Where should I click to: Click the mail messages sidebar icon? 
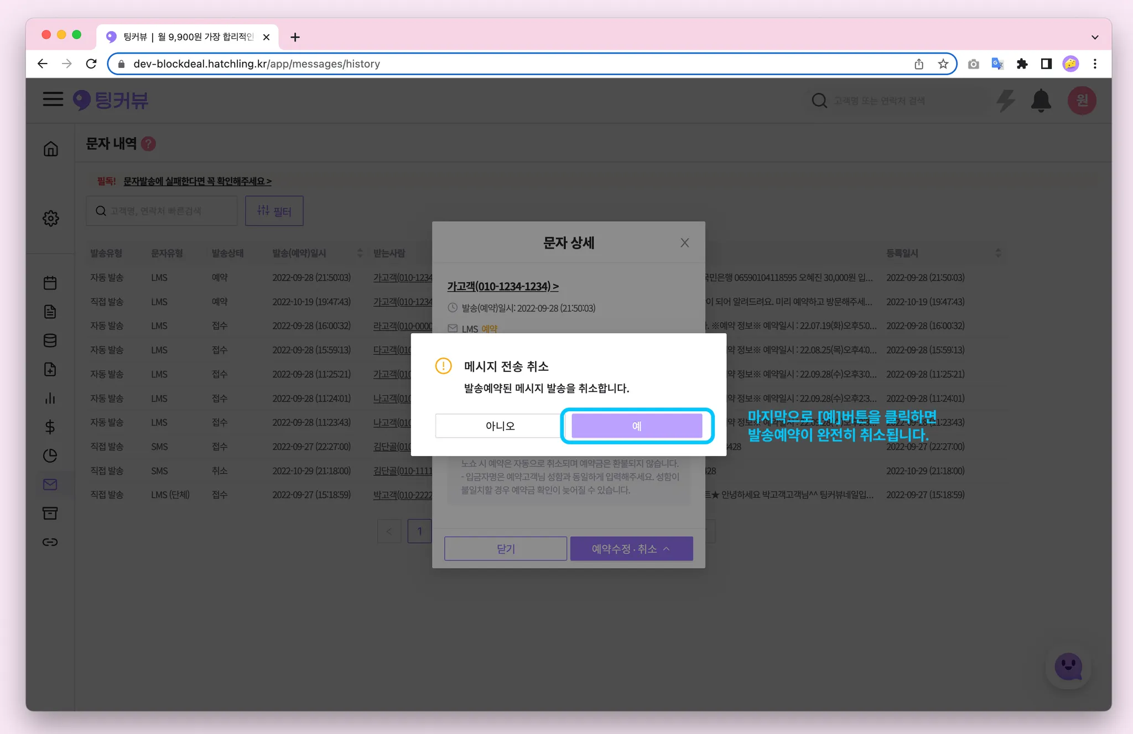[50, 484]
